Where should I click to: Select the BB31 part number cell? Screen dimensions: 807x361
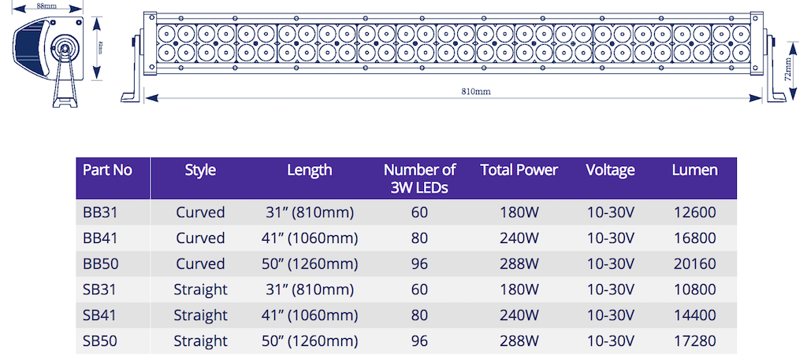[x=99, y=212]
